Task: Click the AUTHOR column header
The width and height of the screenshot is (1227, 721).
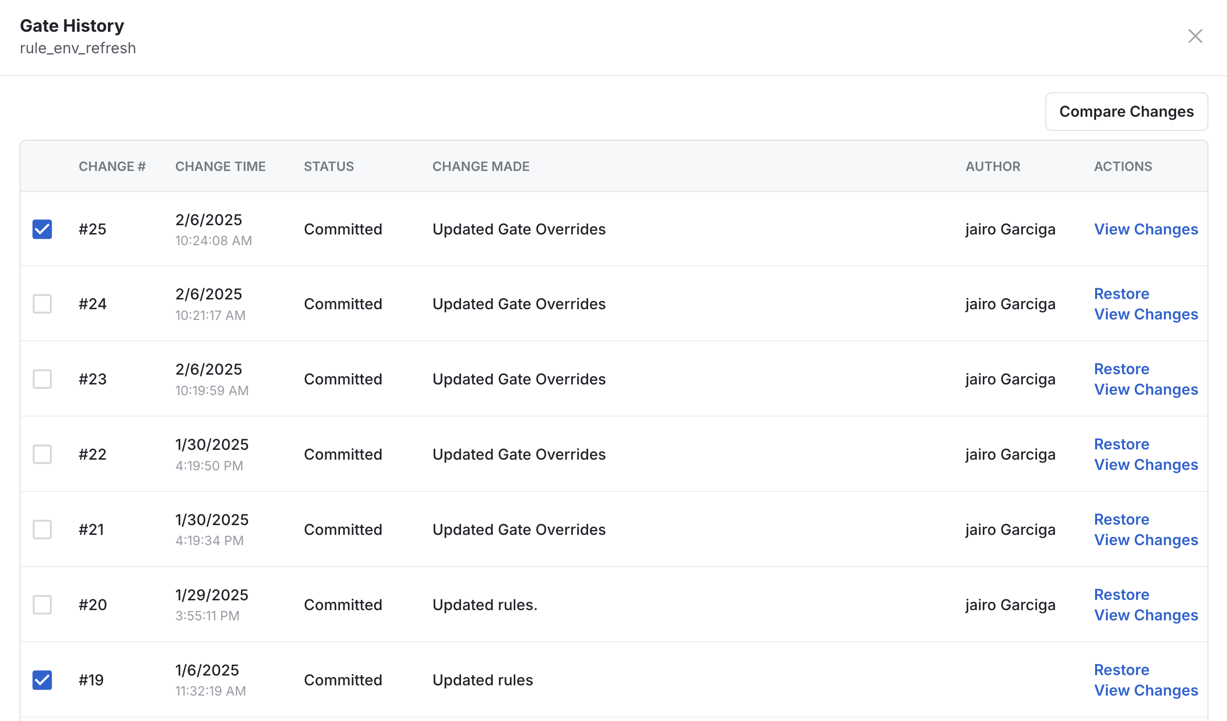Action: 993,167
